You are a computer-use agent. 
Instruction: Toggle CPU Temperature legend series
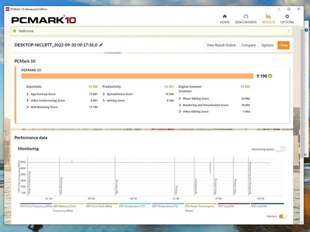pos(135,205)
